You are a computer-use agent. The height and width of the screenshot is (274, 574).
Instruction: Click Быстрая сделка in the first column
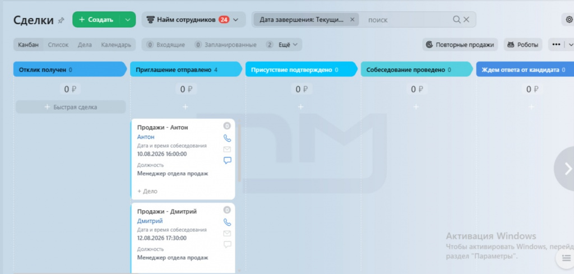coord(71,107)
